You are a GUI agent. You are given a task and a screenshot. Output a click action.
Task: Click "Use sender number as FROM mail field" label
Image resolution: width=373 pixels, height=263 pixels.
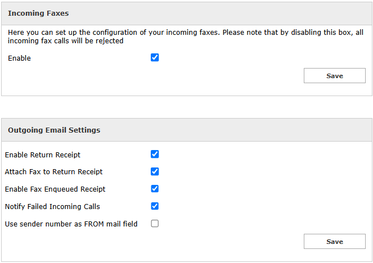pos(71,224)
